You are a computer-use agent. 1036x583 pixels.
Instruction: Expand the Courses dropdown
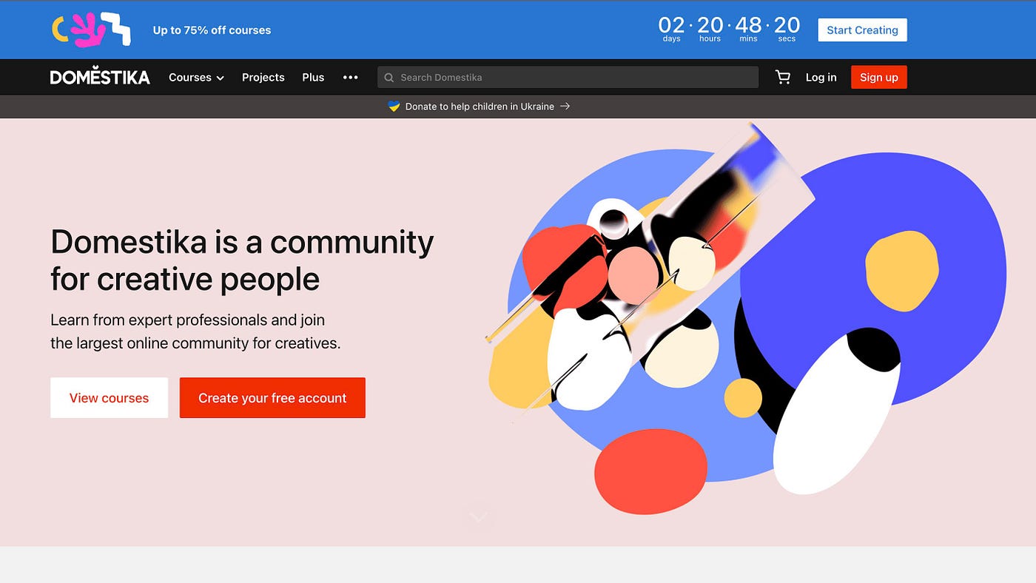click(196, 77)
